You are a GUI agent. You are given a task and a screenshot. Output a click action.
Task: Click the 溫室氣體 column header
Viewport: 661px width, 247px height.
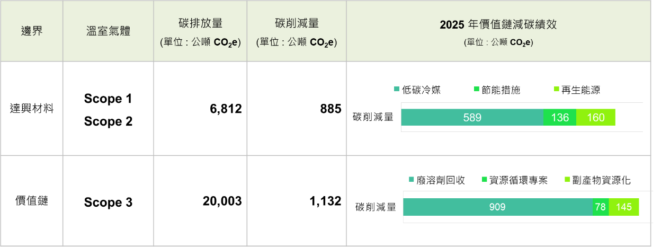[x=108, y=31]
